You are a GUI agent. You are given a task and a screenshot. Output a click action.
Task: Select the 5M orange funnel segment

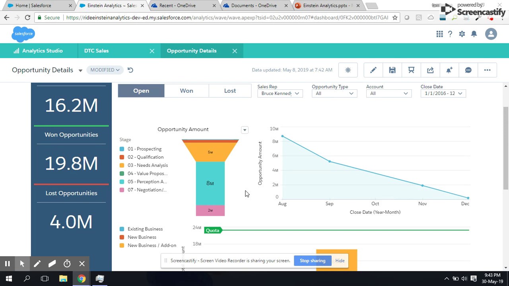pos(210,152)
